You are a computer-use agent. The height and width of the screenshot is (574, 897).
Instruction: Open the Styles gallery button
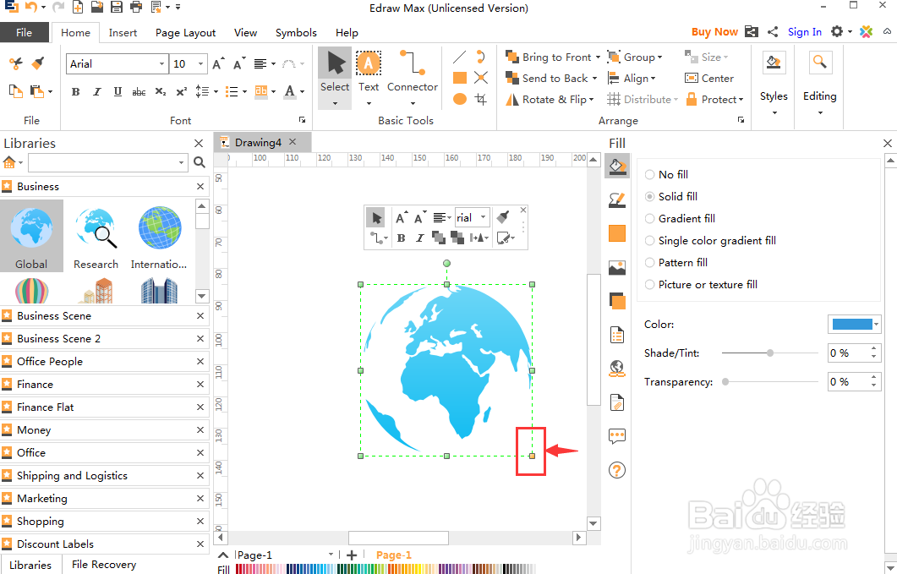pyautogui.click(x=774, y=83)
